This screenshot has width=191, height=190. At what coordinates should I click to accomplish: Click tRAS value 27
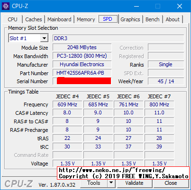(x=128, y=138)
